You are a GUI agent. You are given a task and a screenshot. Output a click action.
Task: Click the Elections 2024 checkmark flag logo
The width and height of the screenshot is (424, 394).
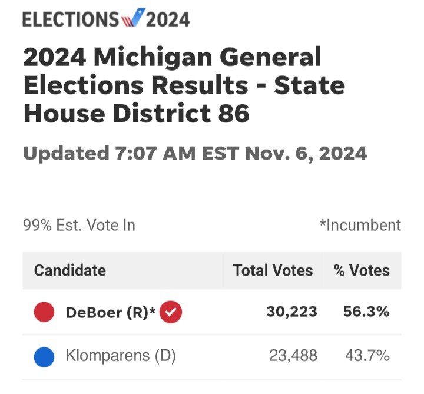tap(133, 18)
